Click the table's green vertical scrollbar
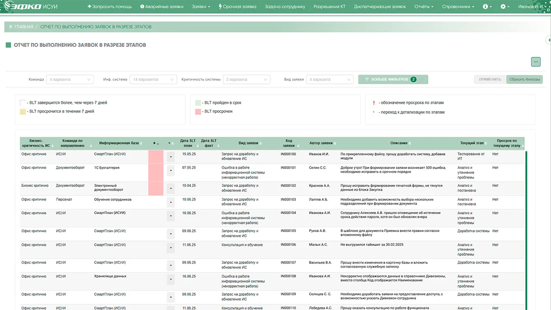 tap(526, 230)
